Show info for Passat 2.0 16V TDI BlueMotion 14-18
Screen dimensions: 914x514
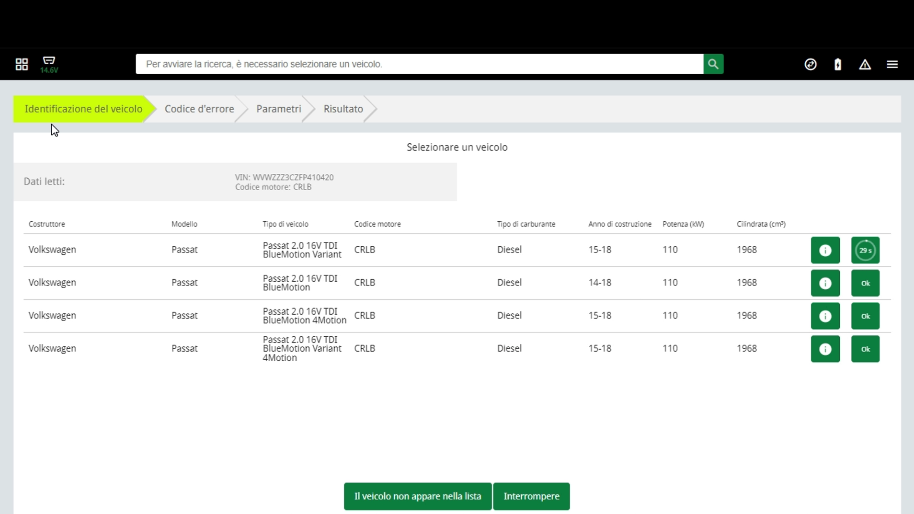(825, 283)
